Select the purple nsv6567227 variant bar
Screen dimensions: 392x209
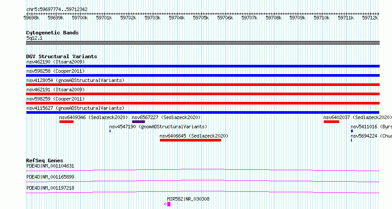pos(138,122)
